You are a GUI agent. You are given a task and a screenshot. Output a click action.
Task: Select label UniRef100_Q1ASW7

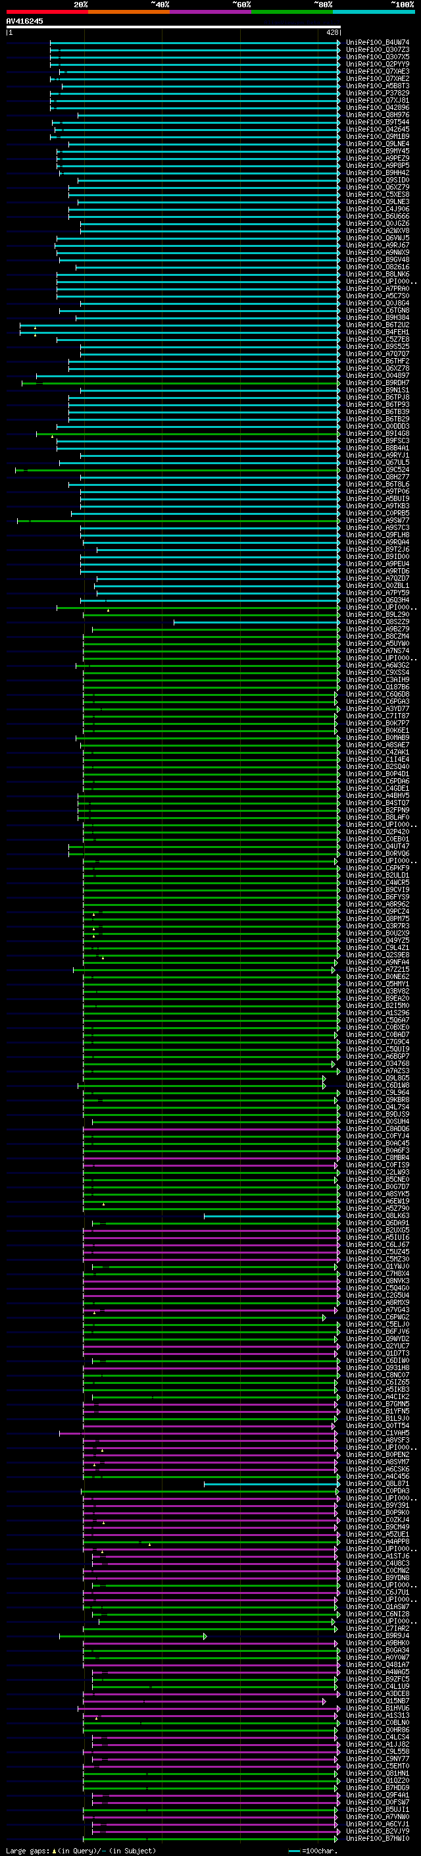378,1606
